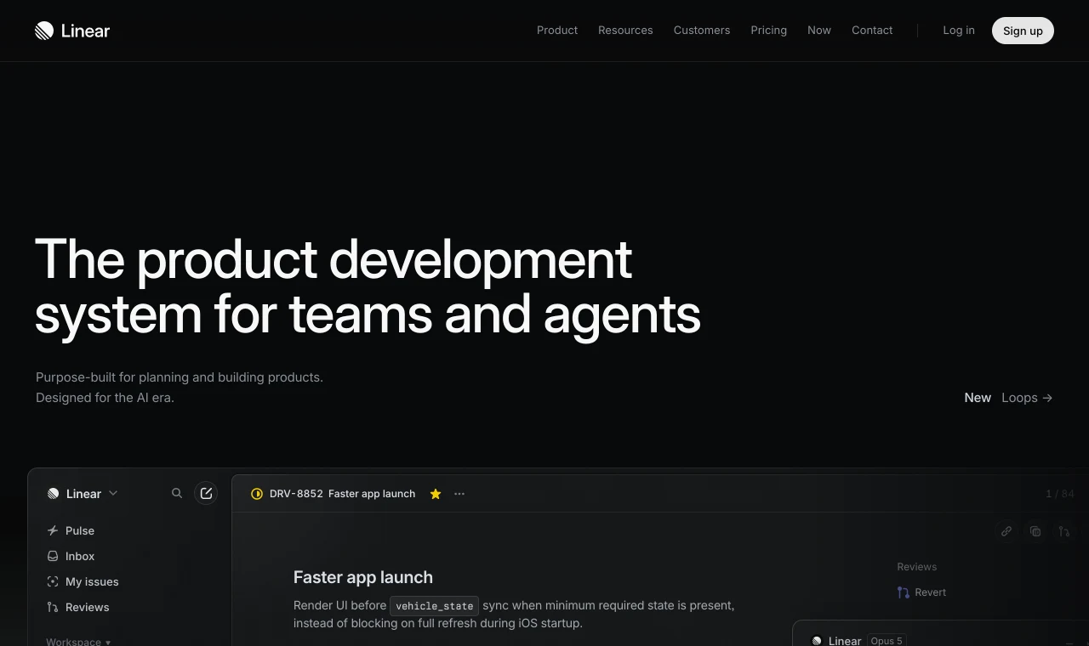Click the Faster app launch issue heading
The height and width of the screenshot is (646, 1089).
coord(363,577)
